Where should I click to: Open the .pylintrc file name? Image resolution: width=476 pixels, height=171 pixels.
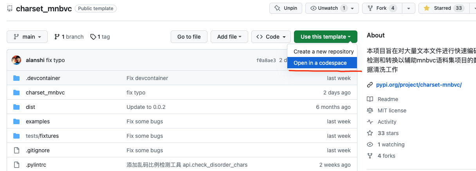36,165
